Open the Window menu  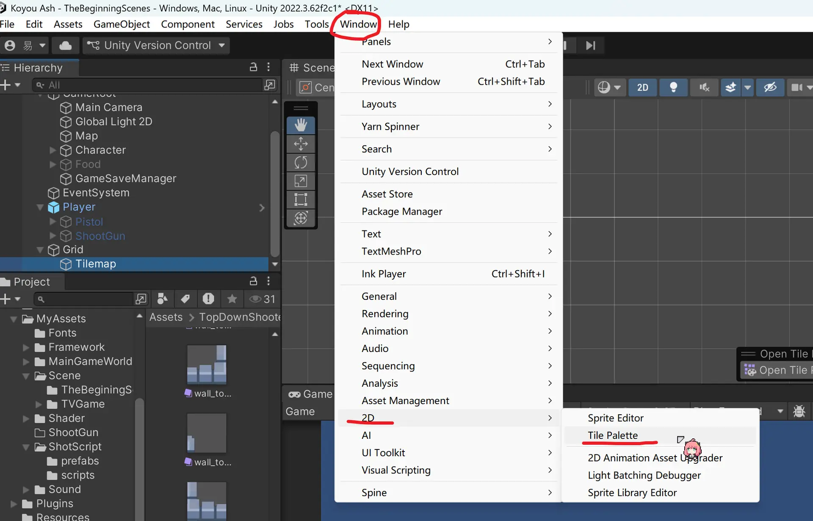tap(358, 24)
